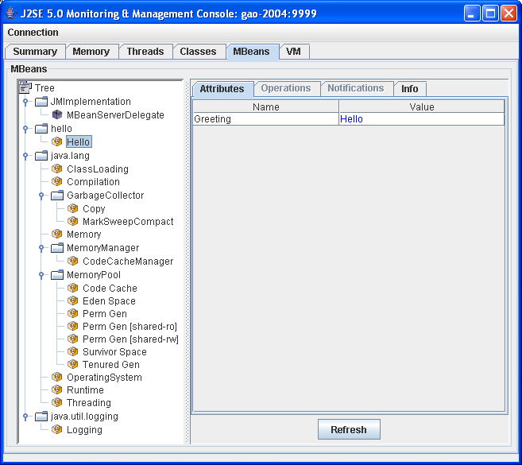Image resolution: width=522 pixels, height=465 pixels.
Task: Click the JMImplementation folder icon
Action: [41, 102]
